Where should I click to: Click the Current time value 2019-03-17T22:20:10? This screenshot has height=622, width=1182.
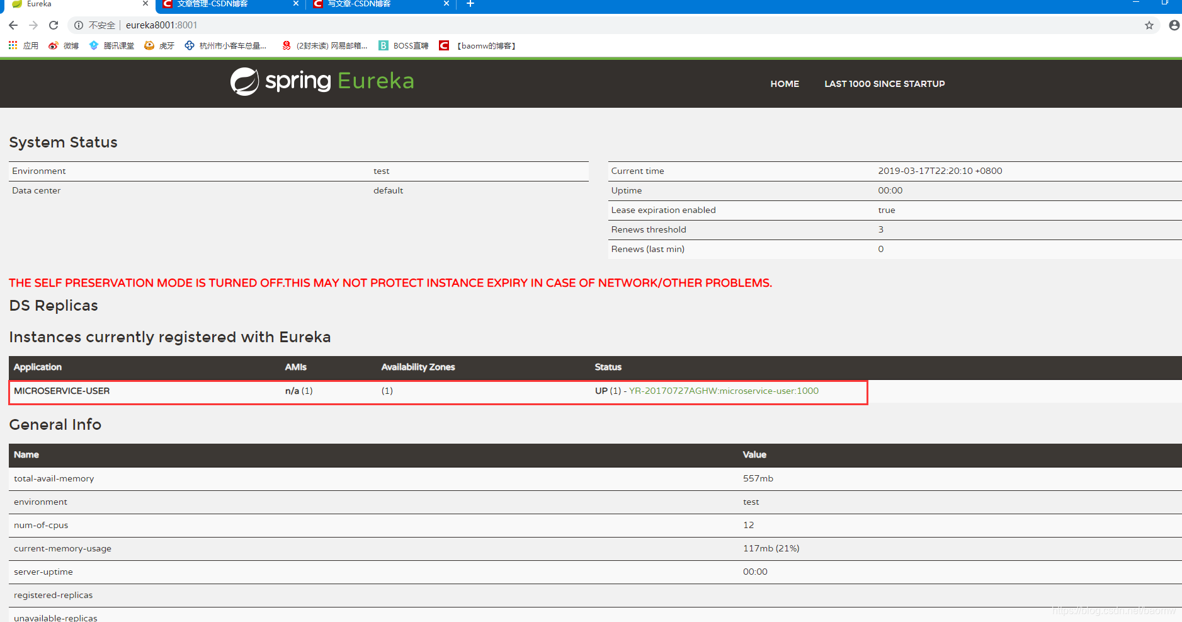pyautogui.click(x=940, y=171)
